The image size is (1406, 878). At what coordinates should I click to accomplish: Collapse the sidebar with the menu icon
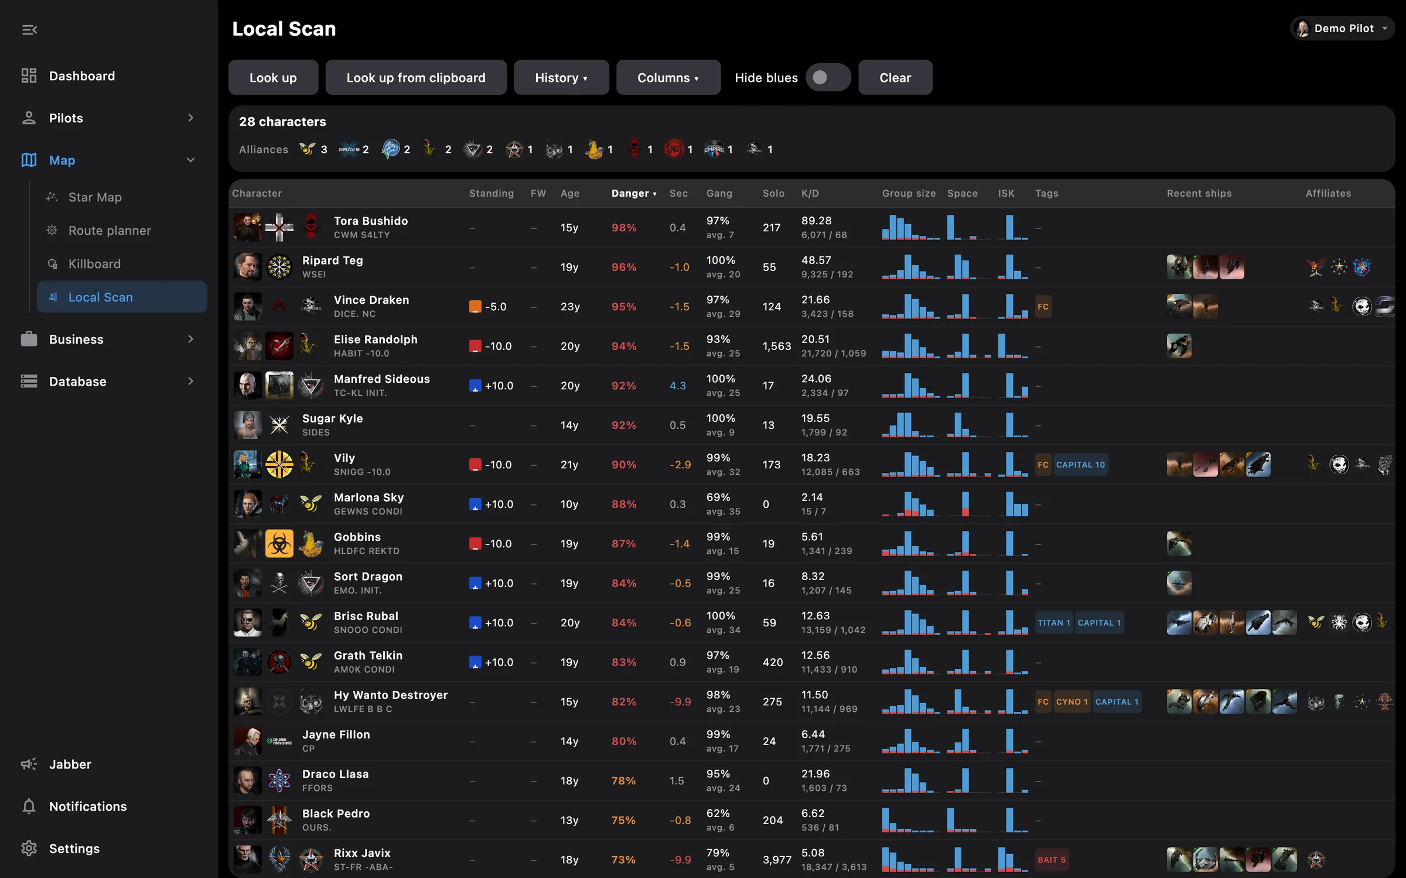coord(29,29)
